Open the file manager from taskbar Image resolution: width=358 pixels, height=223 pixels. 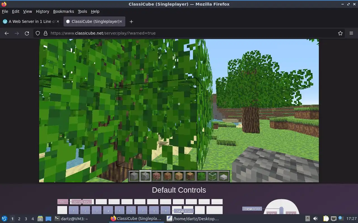coord(40,219)
